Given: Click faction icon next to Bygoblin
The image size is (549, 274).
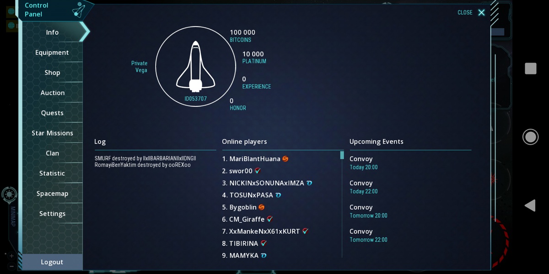Looking at the screenshot, I should (x=262, y=207).
